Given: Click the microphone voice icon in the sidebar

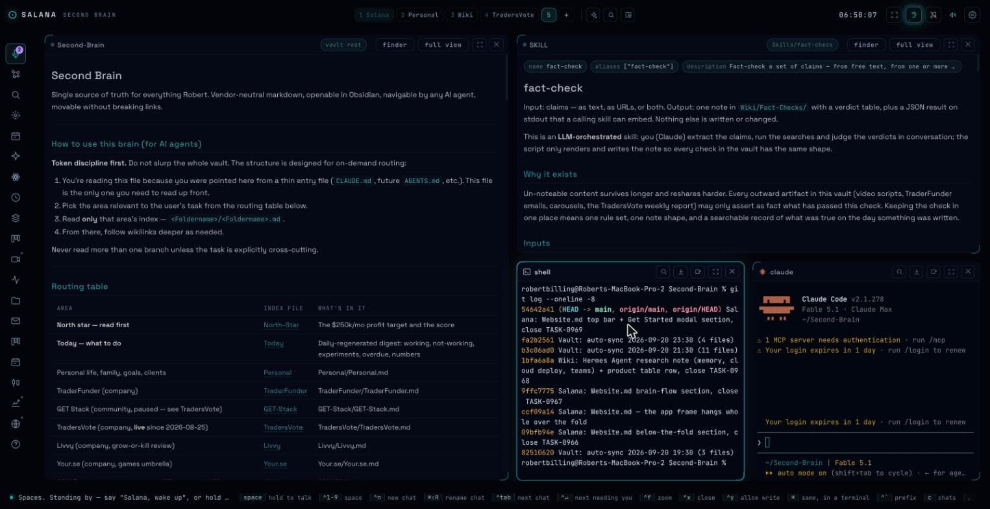Looking at the screenshot, I should click(x=16, y=53).
